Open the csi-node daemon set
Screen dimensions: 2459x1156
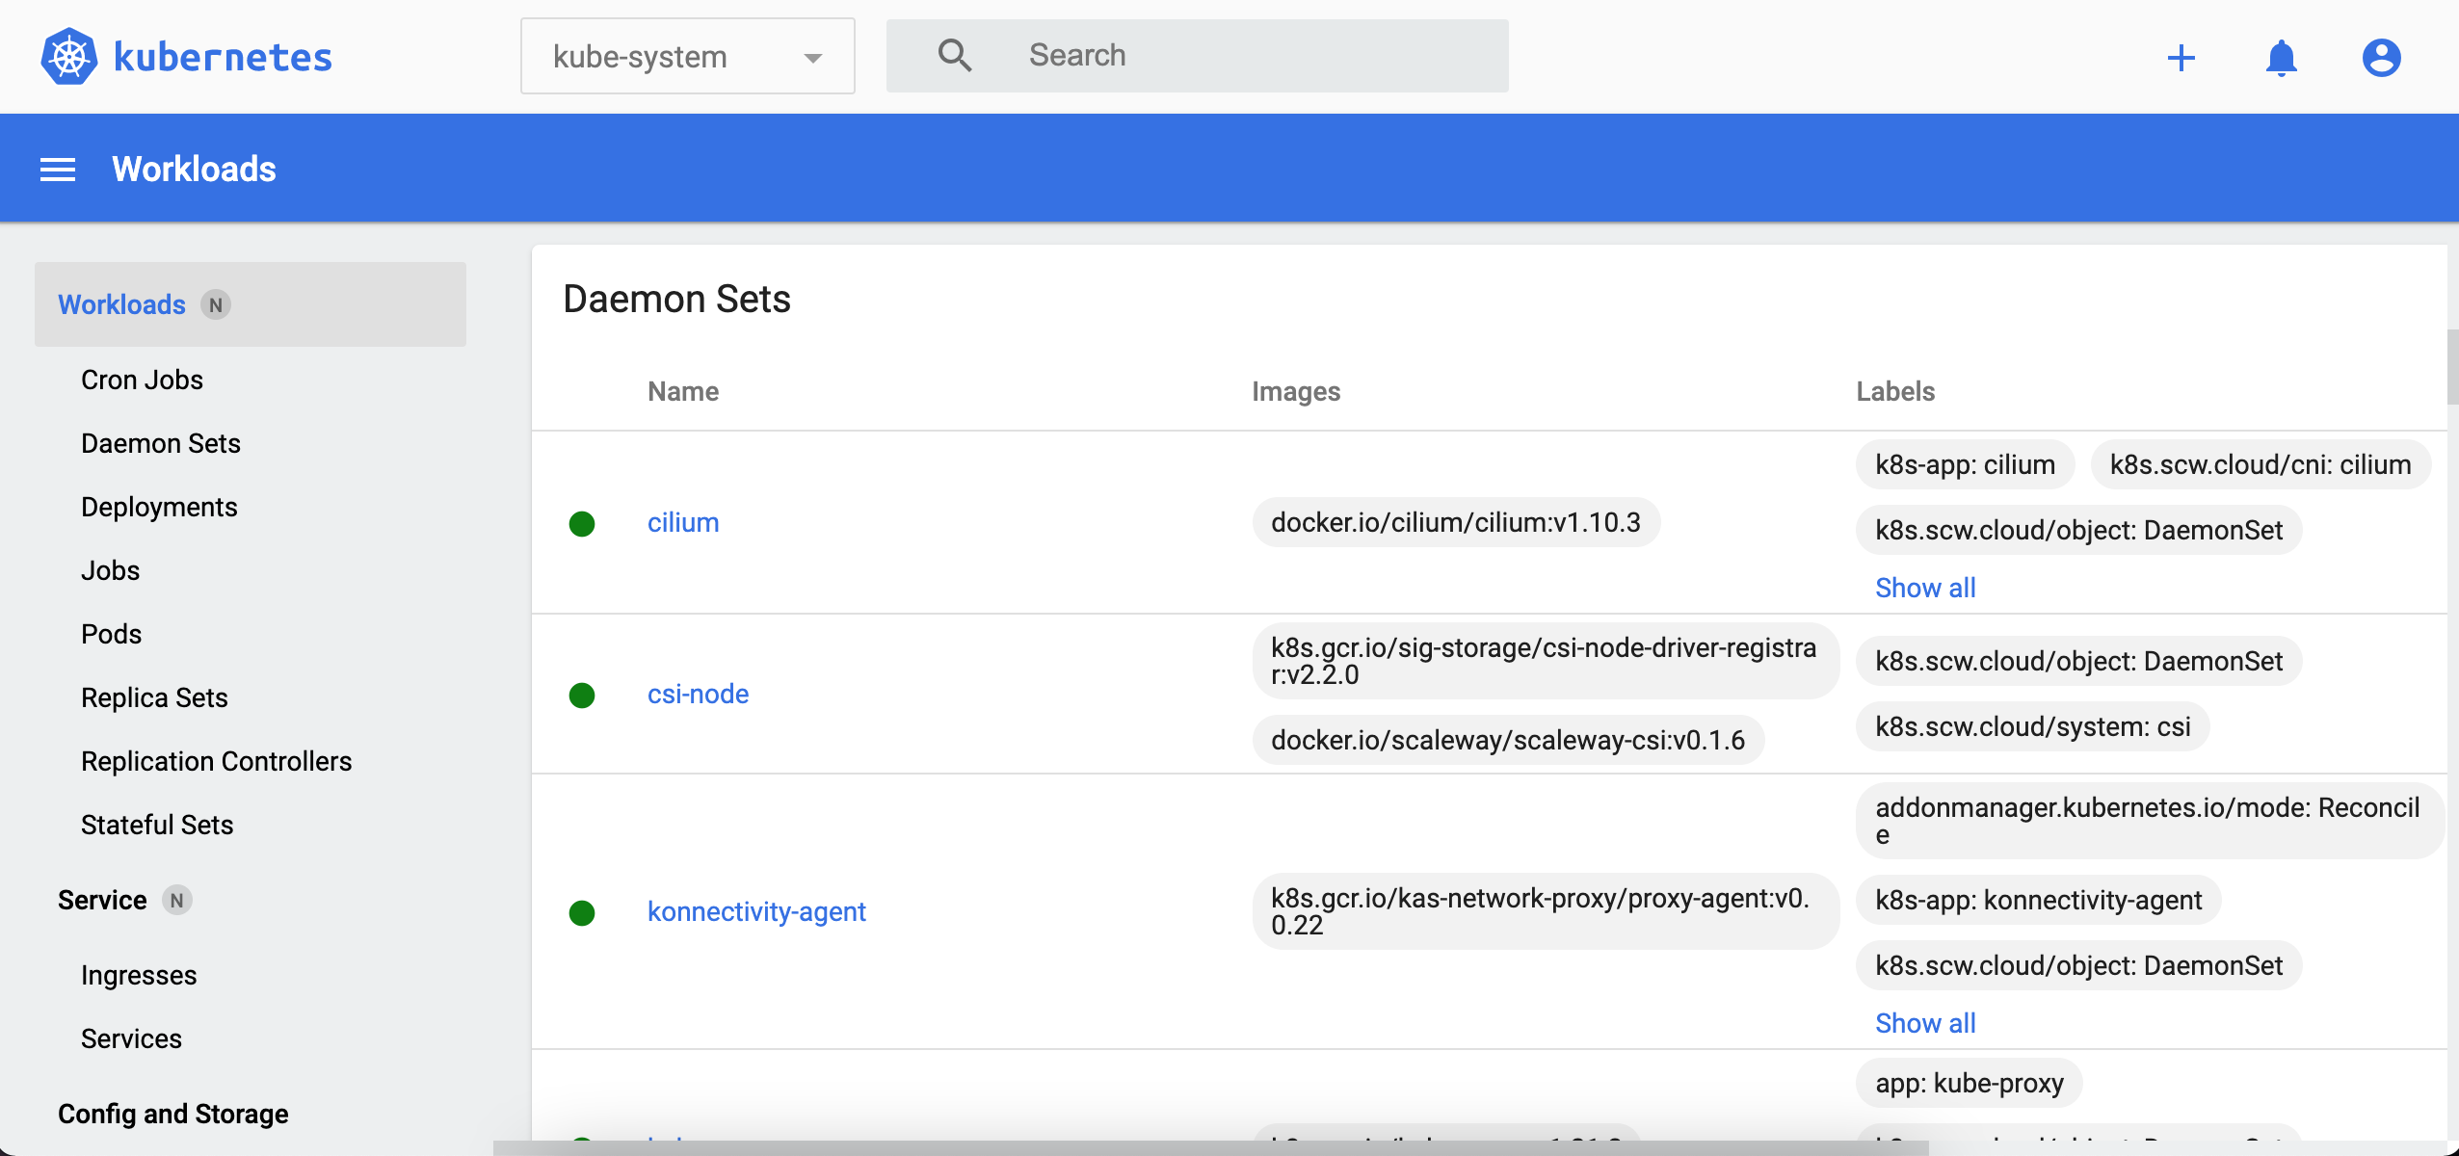(x=698, y=693)
